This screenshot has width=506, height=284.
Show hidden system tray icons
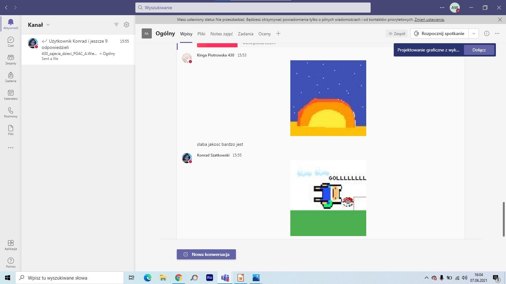click(426, 278)
